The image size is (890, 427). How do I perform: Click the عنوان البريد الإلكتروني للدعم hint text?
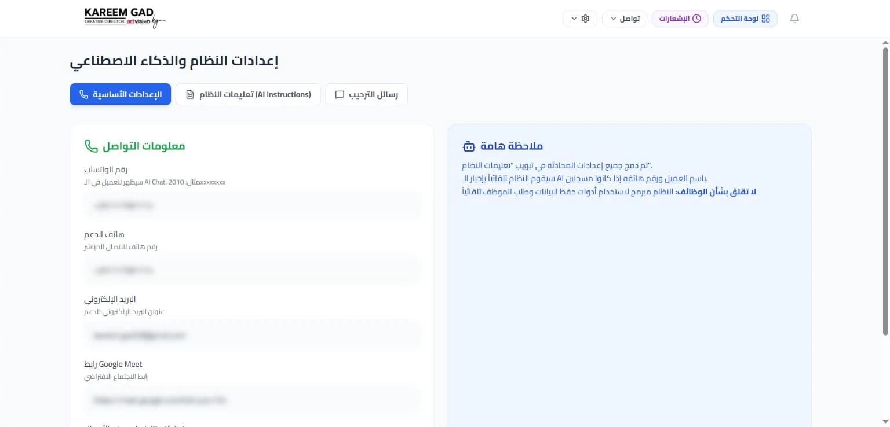click(x=125, y=312)
